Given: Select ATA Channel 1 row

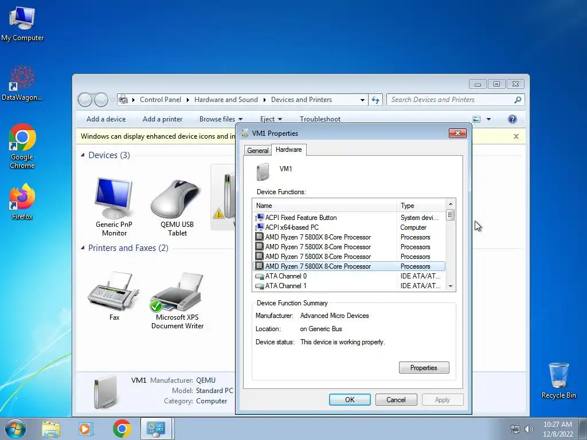Looking at the screenshot, I should [349, 286].
